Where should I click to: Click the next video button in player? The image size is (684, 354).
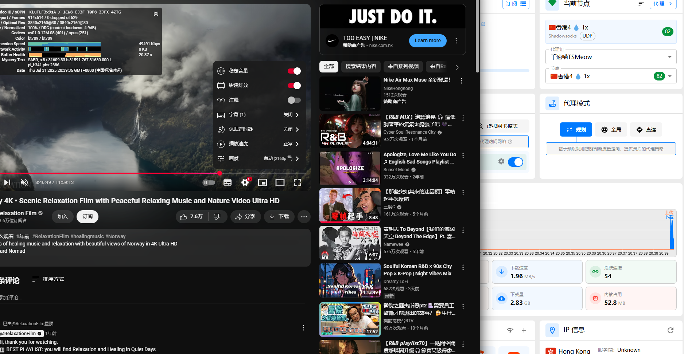(7, 182)
